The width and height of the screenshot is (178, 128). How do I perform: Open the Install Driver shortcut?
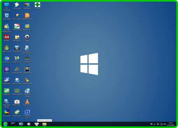(x=17, y=59)
